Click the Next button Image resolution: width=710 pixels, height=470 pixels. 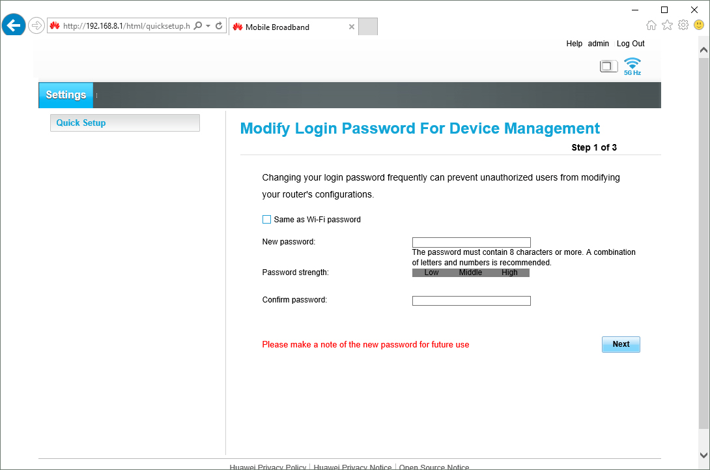(620, 344)
